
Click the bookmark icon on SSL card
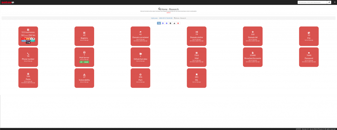[x=197, y=75]
